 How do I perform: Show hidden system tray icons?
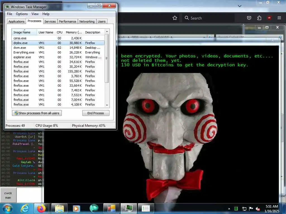pos(229,209)
